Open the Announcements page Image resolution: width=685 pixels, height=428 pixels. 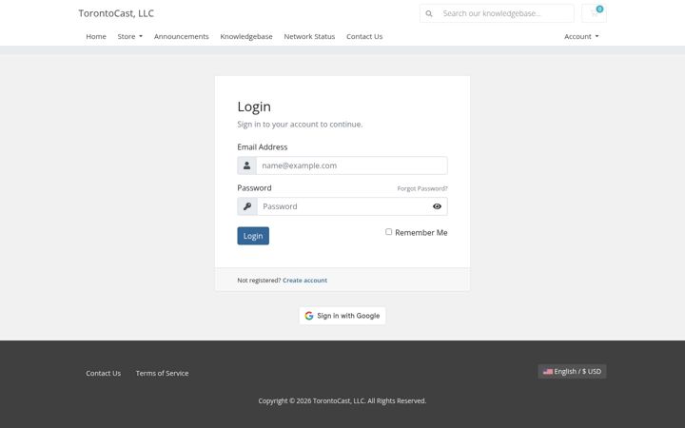tap(182, 37)
